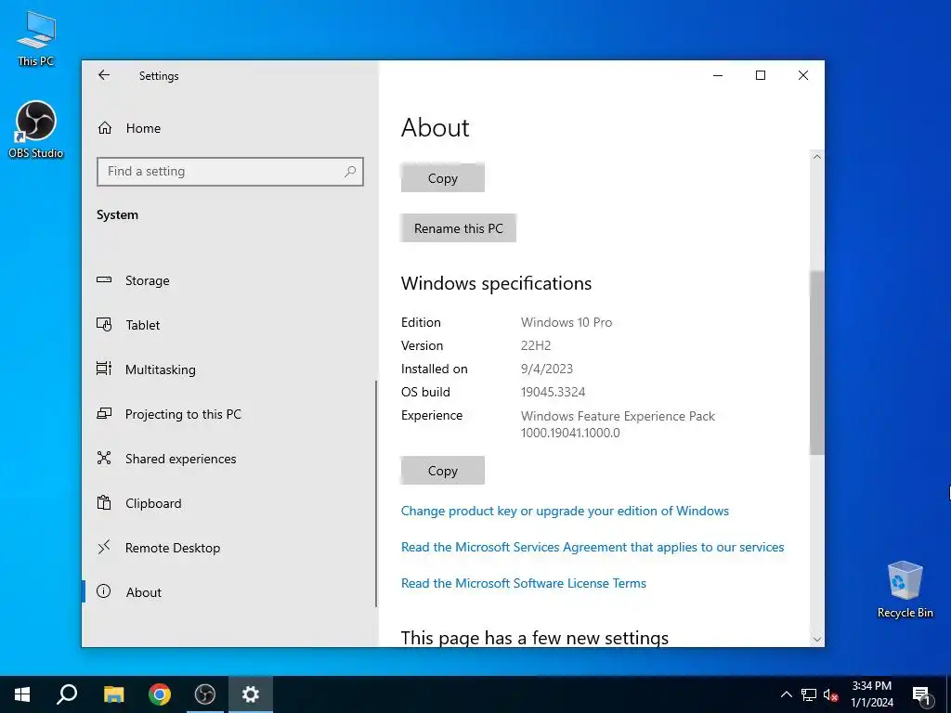Screen dimensions: 951x713
Task: Click Windows Feature Experience Pack text
Action: point(618,416)
